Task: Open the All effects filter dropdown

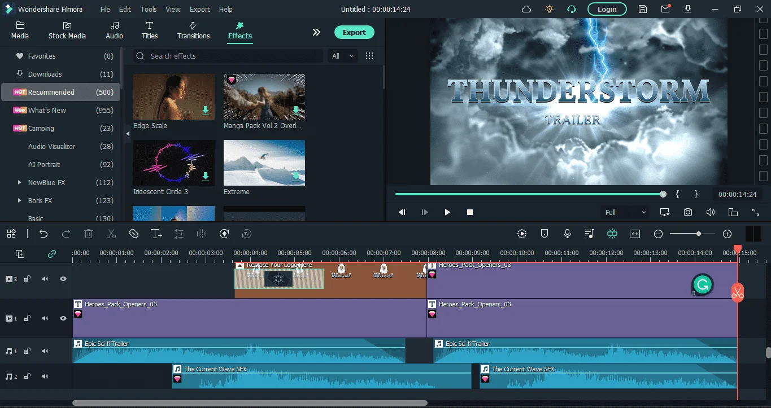Action: pyautogui.click(x=343, y=56)
